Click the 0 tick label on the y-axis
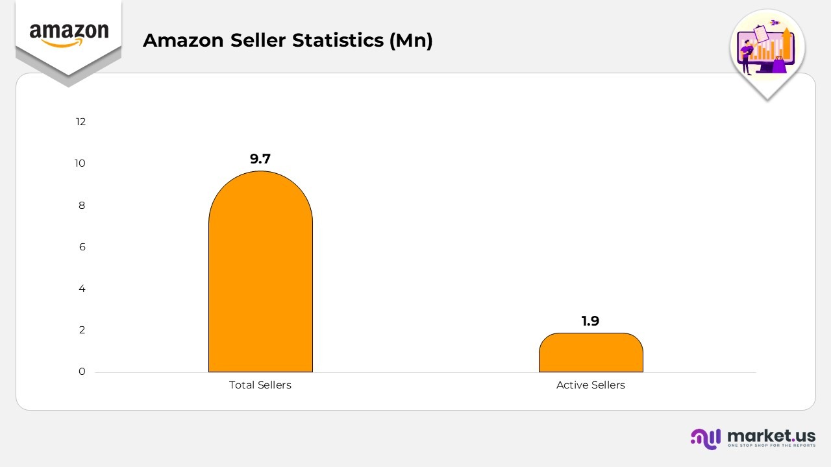 (x=82, y=372)
